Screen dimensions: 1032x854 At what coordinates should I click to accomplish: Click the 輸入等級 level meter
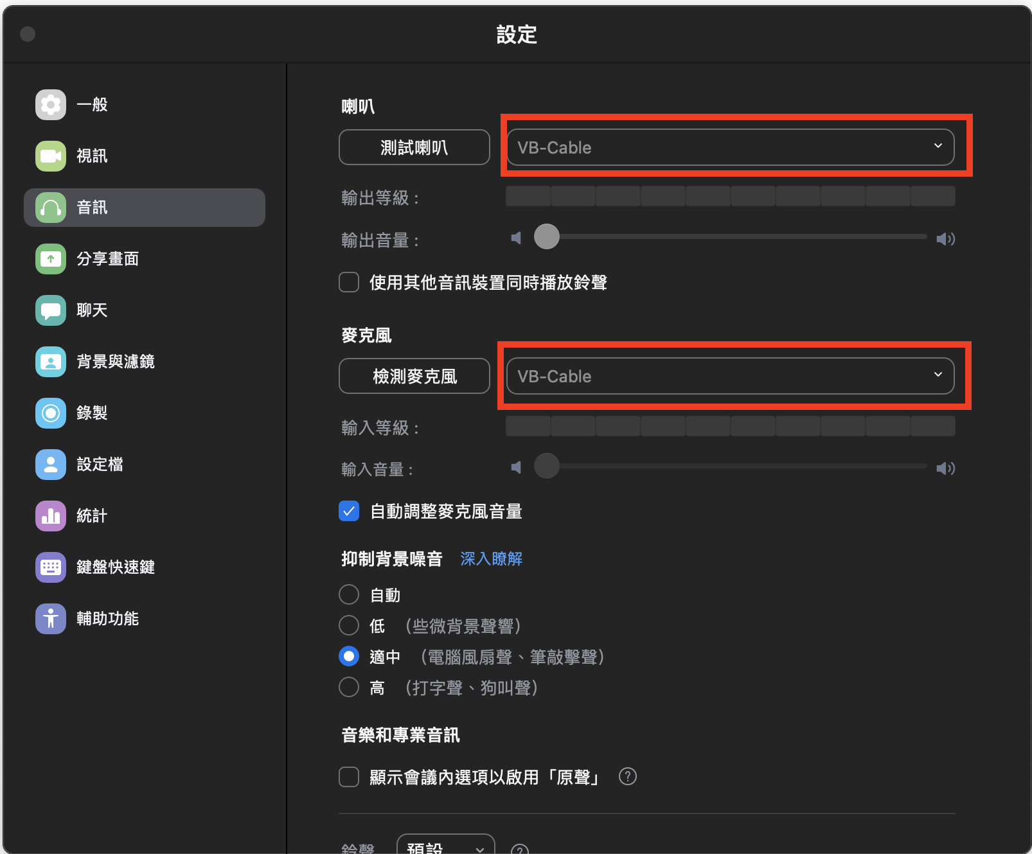tap(731, 426)
